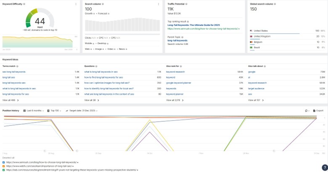The image size is (328, 172).
Task: Open Target date: 31 Dec 2025 dropdown
Action: pos(82,111)
